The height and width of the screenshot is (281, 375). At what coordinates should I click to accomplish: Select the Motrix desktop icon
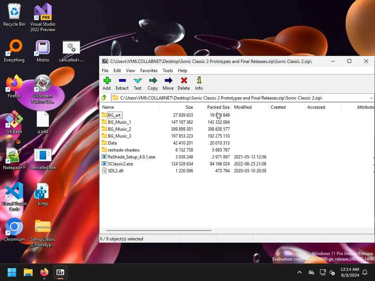[43, 51]
